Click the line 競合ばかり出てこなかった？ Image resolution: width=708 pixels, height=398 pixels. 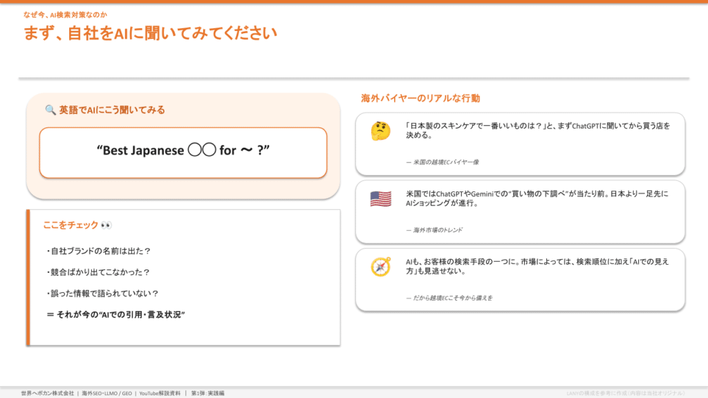tap(98, 272)
